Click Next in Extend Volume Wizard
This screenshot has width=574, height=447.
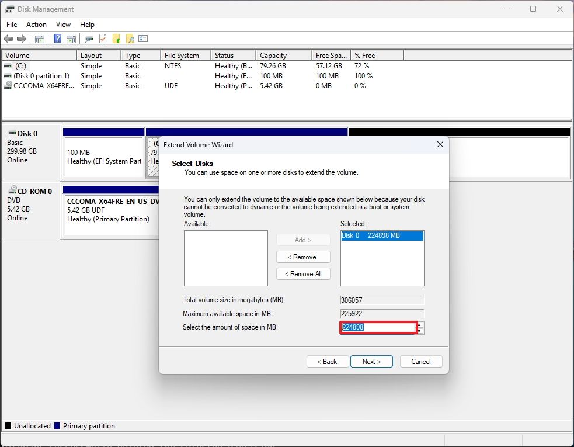[x=371, y=362]
